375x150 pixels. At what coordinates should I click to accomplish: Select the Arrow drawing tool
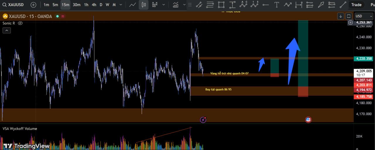[321, 5]
